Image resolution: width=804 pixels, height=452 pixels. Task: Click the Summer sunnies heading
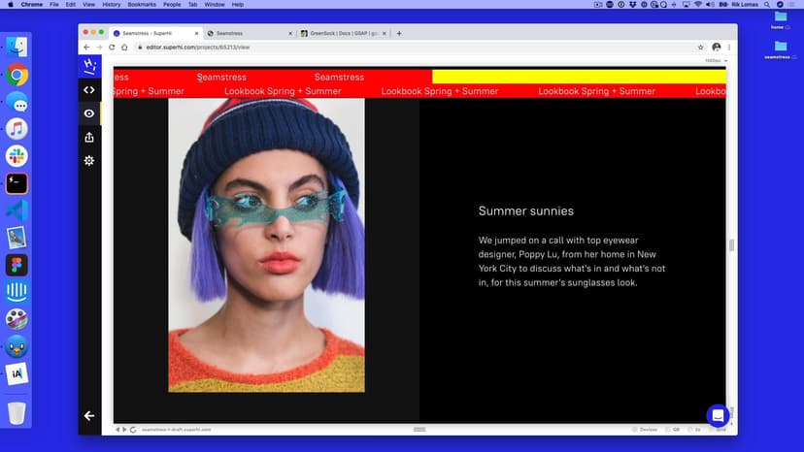tap(525, 210)
